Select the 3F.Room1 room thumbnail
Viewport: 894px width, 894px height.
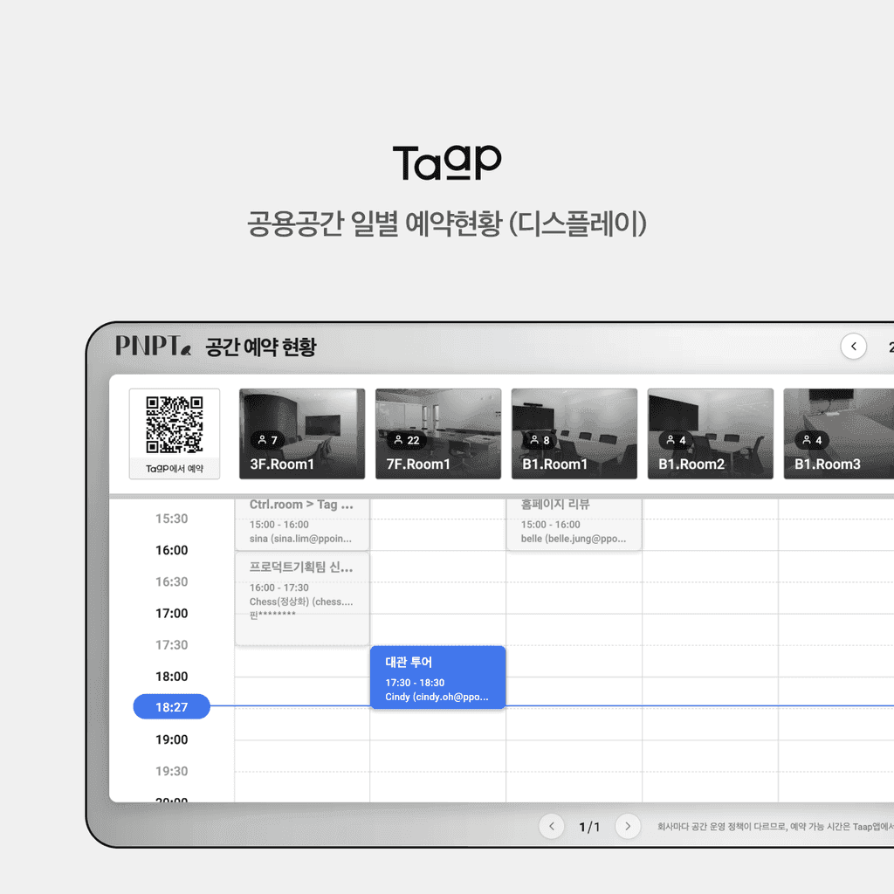click(x=302, y=434)
